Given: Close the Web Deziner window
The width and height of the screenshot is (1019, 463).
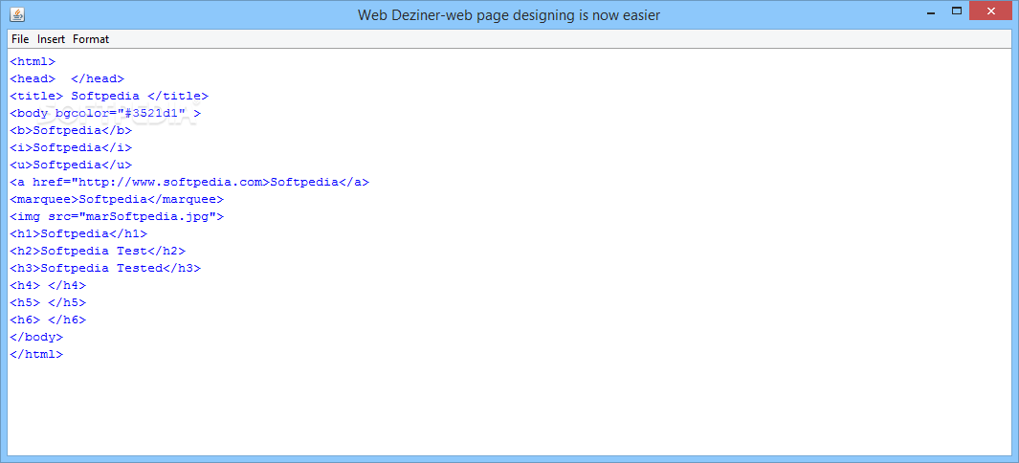Looking at the screenshot, I should pos(991,11).
